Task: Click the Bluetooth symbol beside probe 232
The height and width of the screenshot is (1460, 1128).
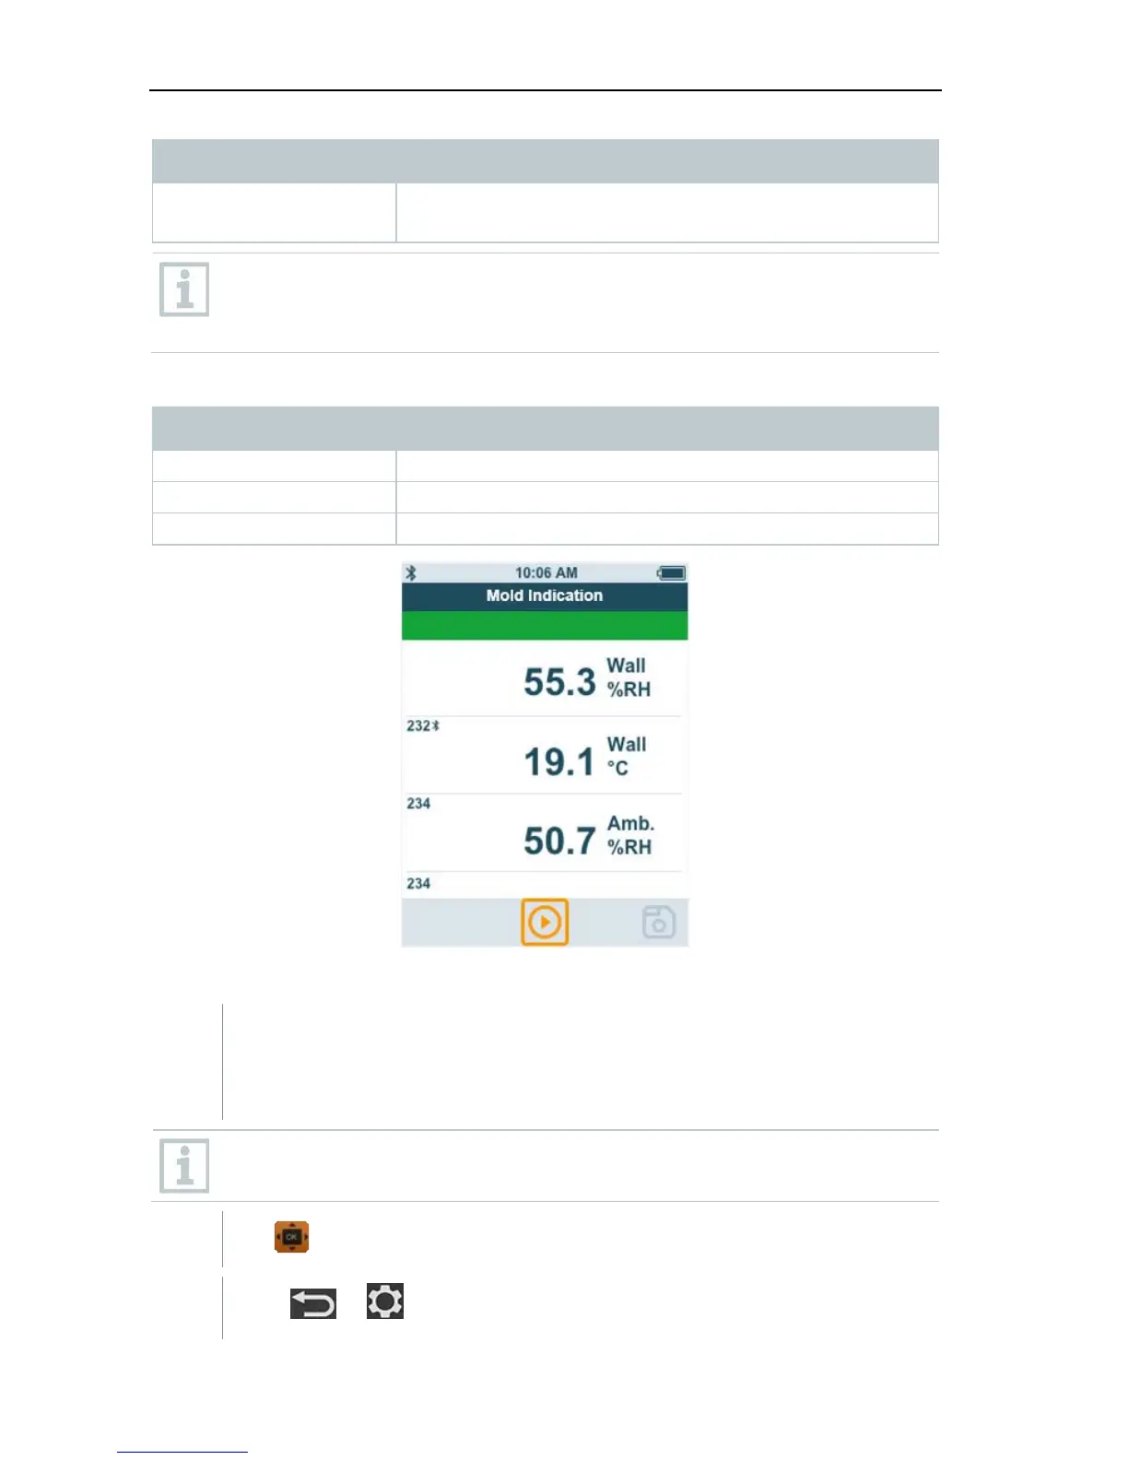Action: click(x=436, y=726)
